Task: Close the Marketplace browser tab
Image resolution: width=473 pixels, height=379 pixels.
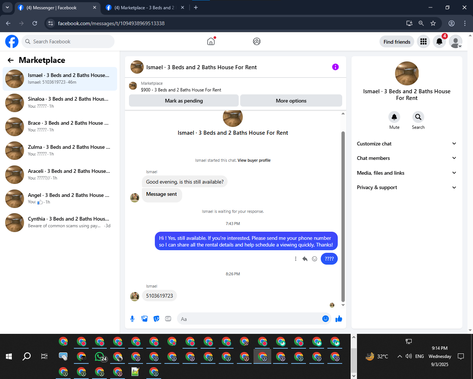Action: pos(183,7)
